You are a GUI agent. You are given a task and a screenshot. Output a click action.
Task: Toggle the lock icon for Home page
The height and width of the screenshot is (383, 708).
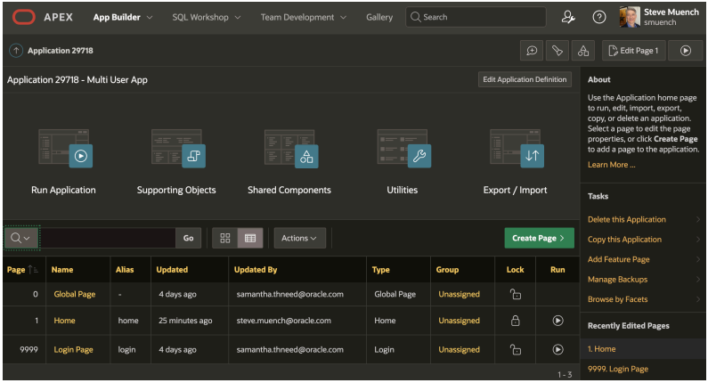click(516, 321)
